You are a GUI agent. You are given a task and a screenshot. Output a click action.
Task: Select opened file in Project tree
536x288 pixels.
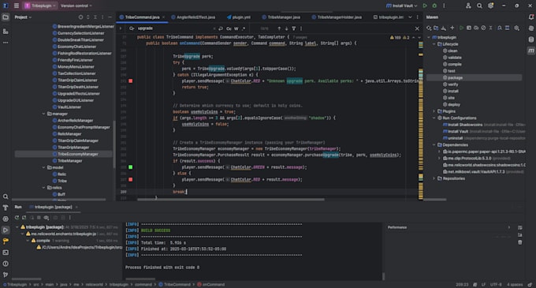(x=80, y=17)
